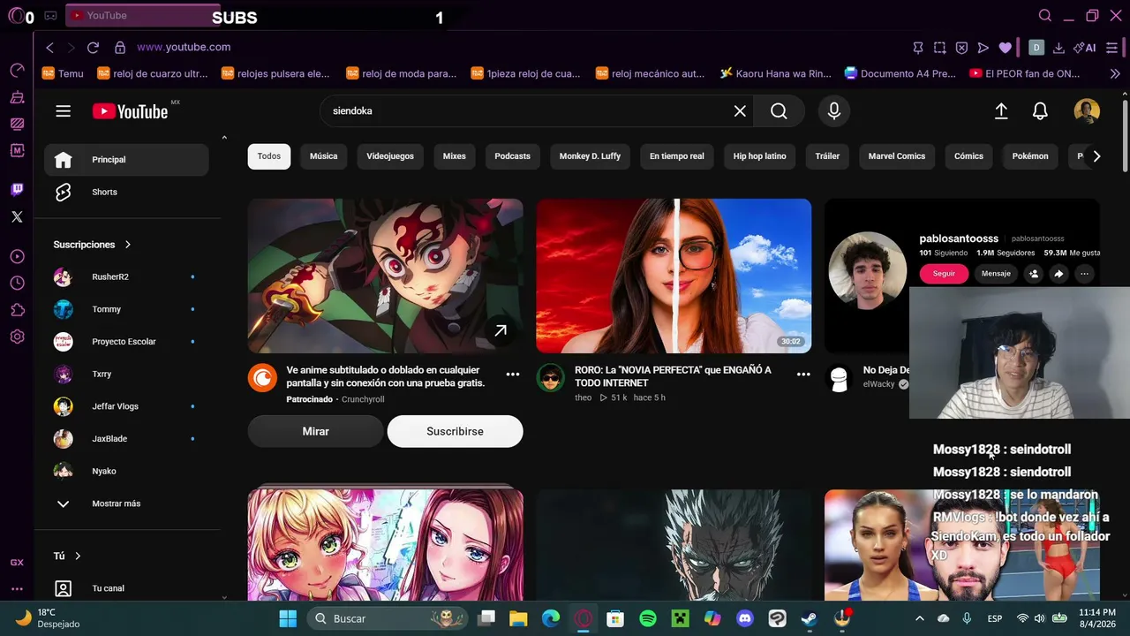Reload the YouTube page
Image resolution: width=1130 pixels, height=636 pixels.
tap(93, 48)
